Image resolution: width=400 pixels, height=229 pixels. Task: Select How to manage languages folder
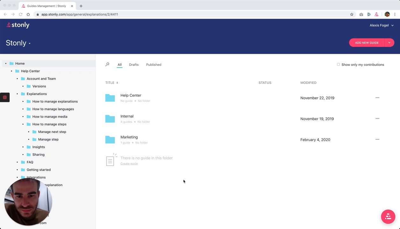[x=53, y=109]
